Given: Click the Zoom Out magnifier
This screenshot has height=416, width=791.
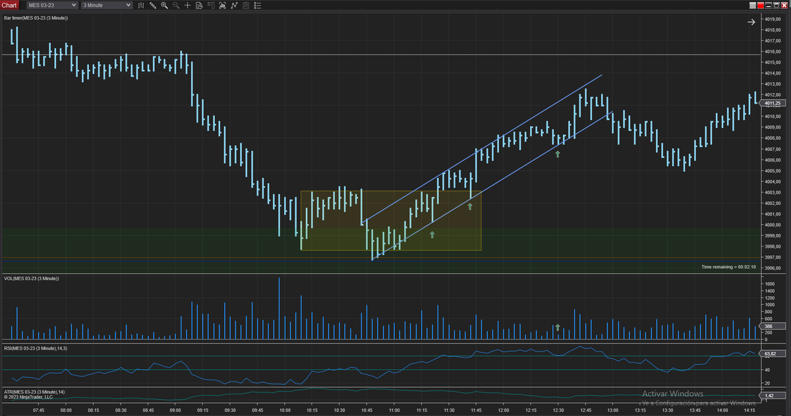Looking at the screenshot, I should tap(176, 5).
